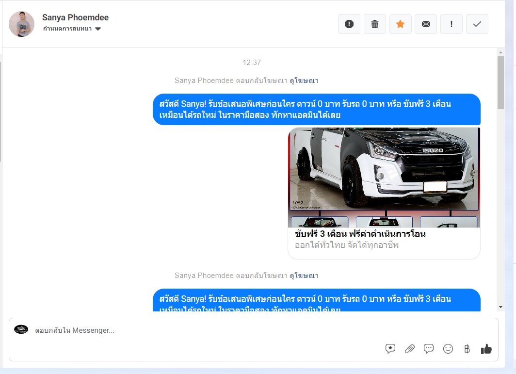Delete conversation using the trash icon
The width and height of the screenshot is (516, 374).
(x=375, y=24)
